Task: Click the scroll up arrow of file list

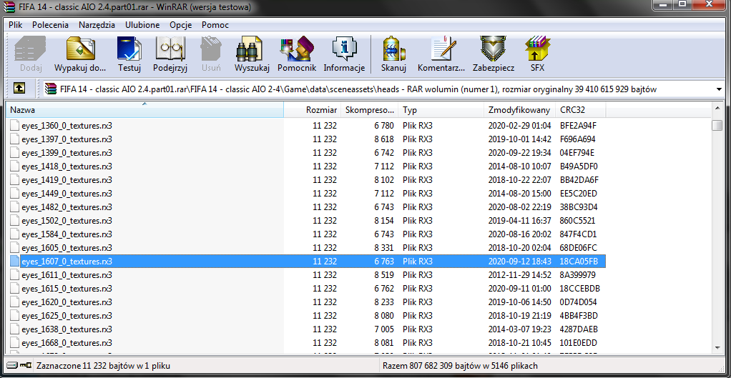Action: click(x=717, y=109)
